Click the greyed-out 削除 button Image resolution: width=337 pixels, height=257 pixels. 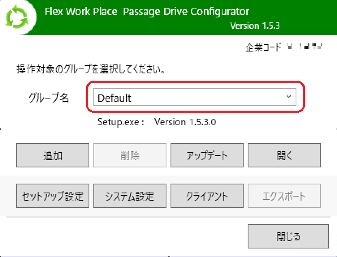coord(130,155)
